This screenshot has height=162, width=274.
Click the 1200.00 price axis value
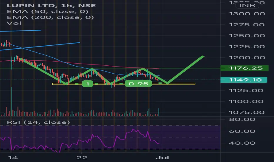[247, 58]
